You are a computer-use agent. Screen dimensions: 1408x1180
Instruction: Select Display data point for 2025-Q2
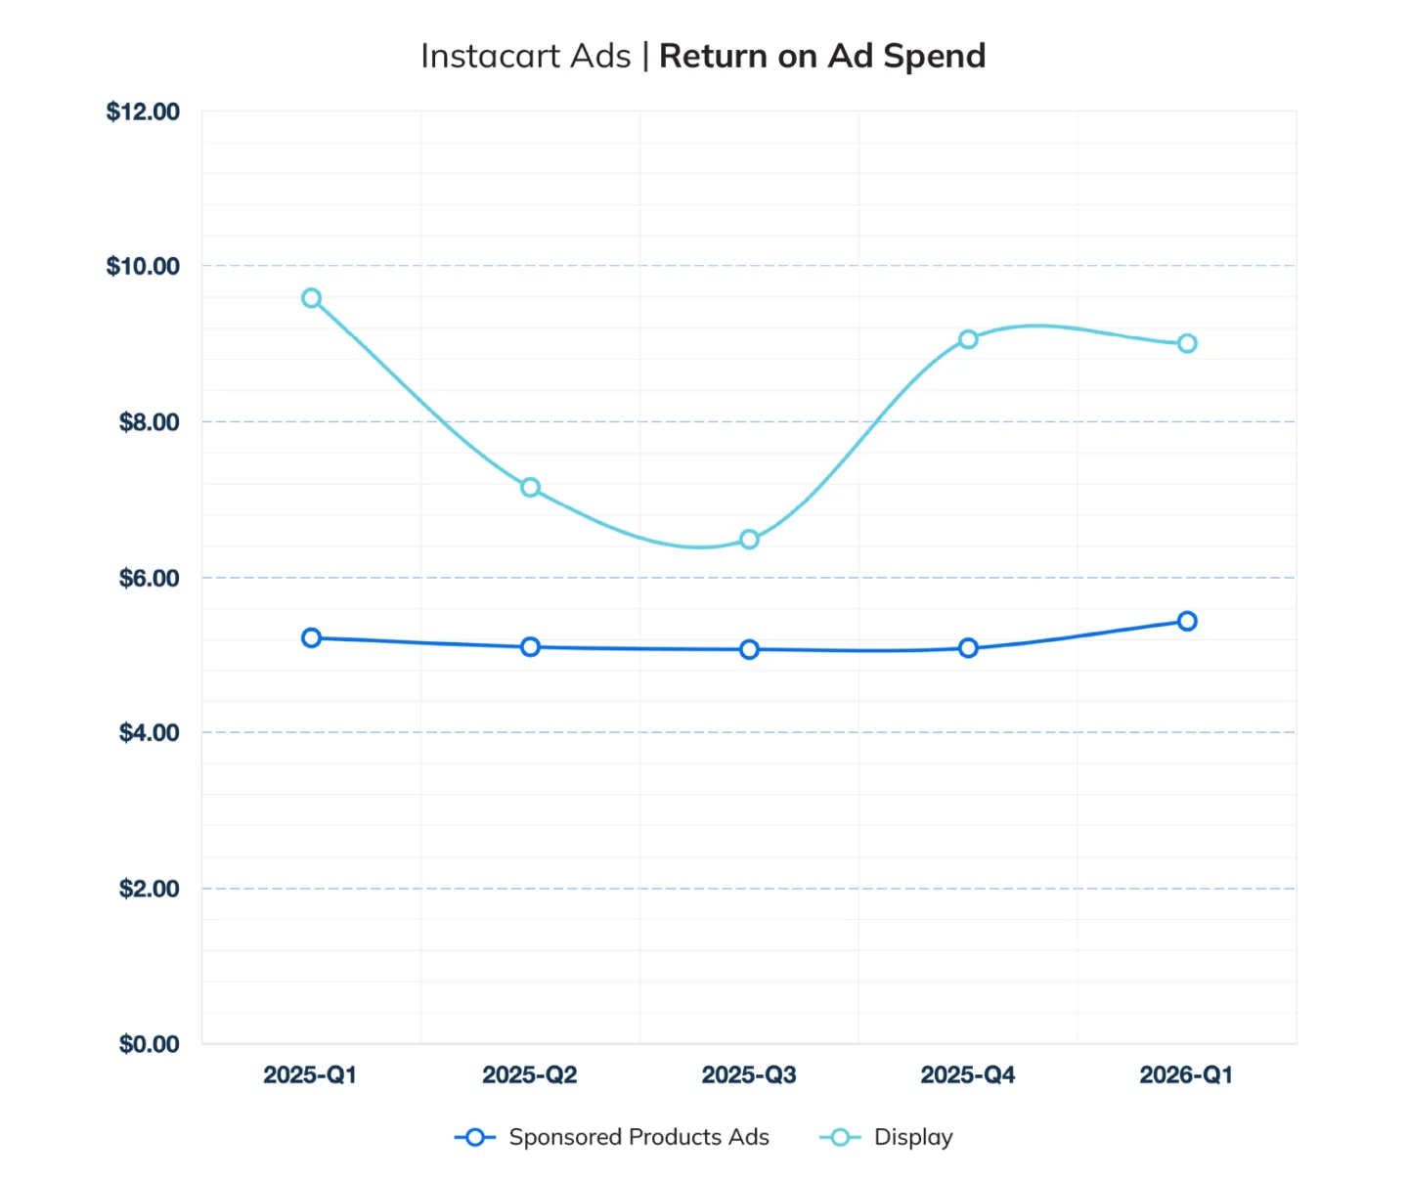tap(530, 487)
